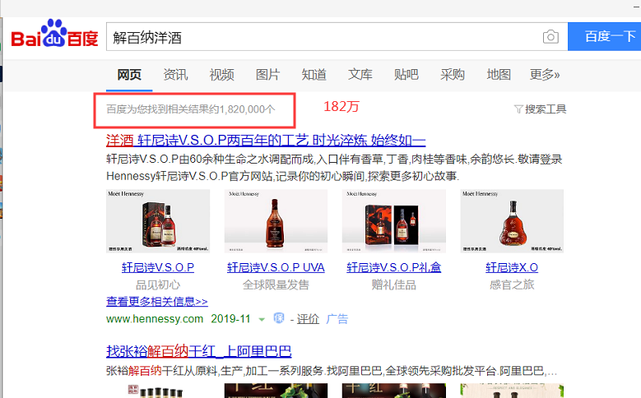Open the 贴吧 tab
This screenshot has width=641, height=398.
(406, 74)
